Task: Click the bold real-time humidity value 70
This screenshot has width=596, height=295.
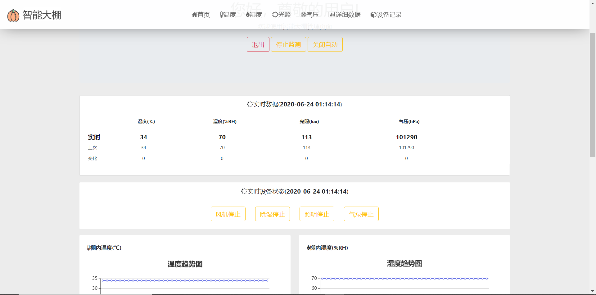Action: (x=222, y=137)
